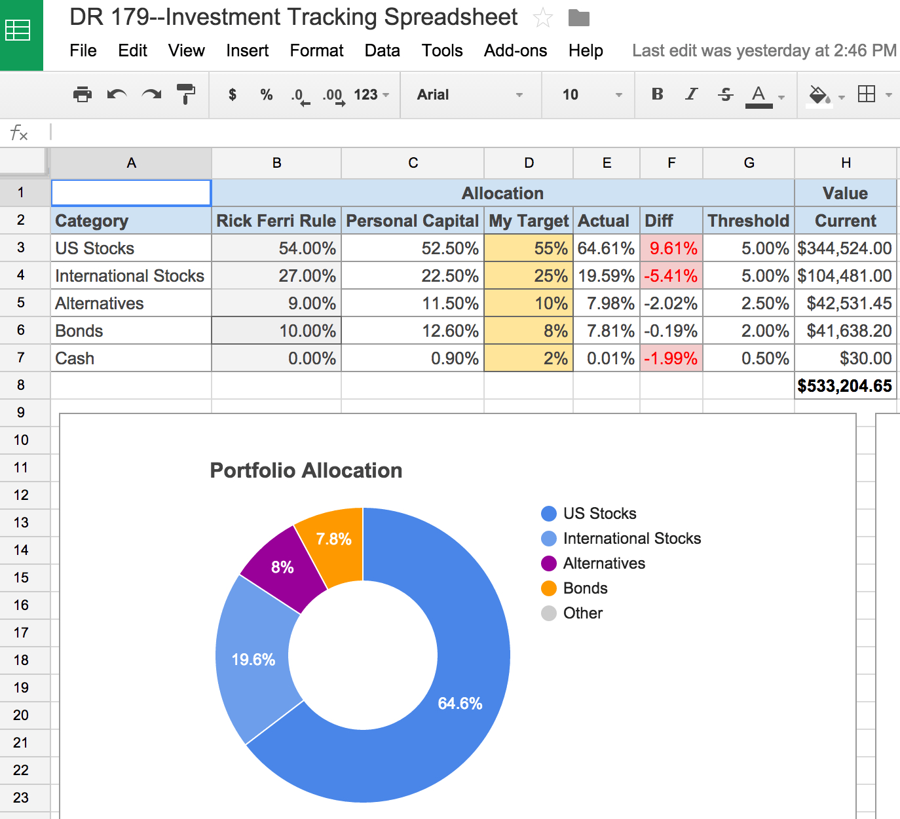The height and width of the screenshot is (819, 900).
Task: Open the font size dropdown
Action: point(588,94)
